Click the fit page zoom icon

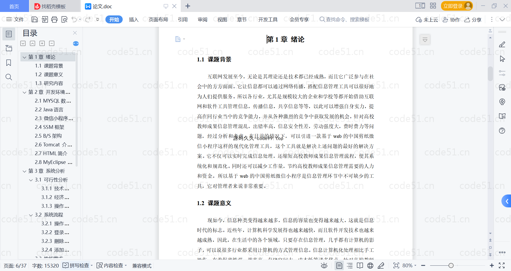pos(396,265)
